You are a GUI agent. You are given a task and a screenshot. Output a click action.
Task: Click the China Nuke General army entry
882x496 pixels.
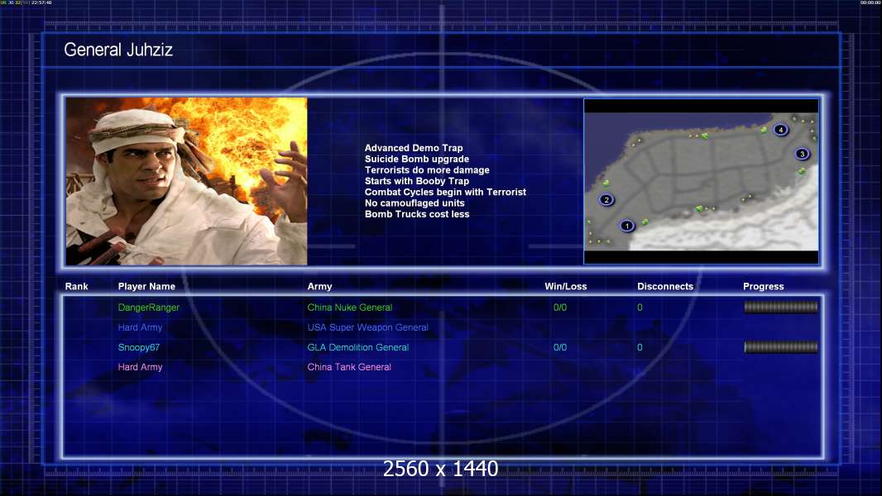[349, 308]
